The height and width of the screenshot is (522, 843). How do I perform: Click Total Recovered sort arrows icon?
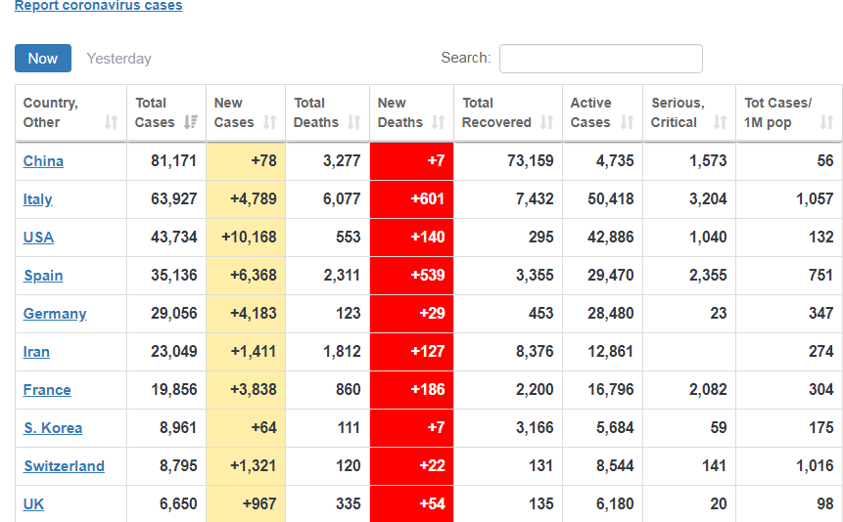click(546, 122)
